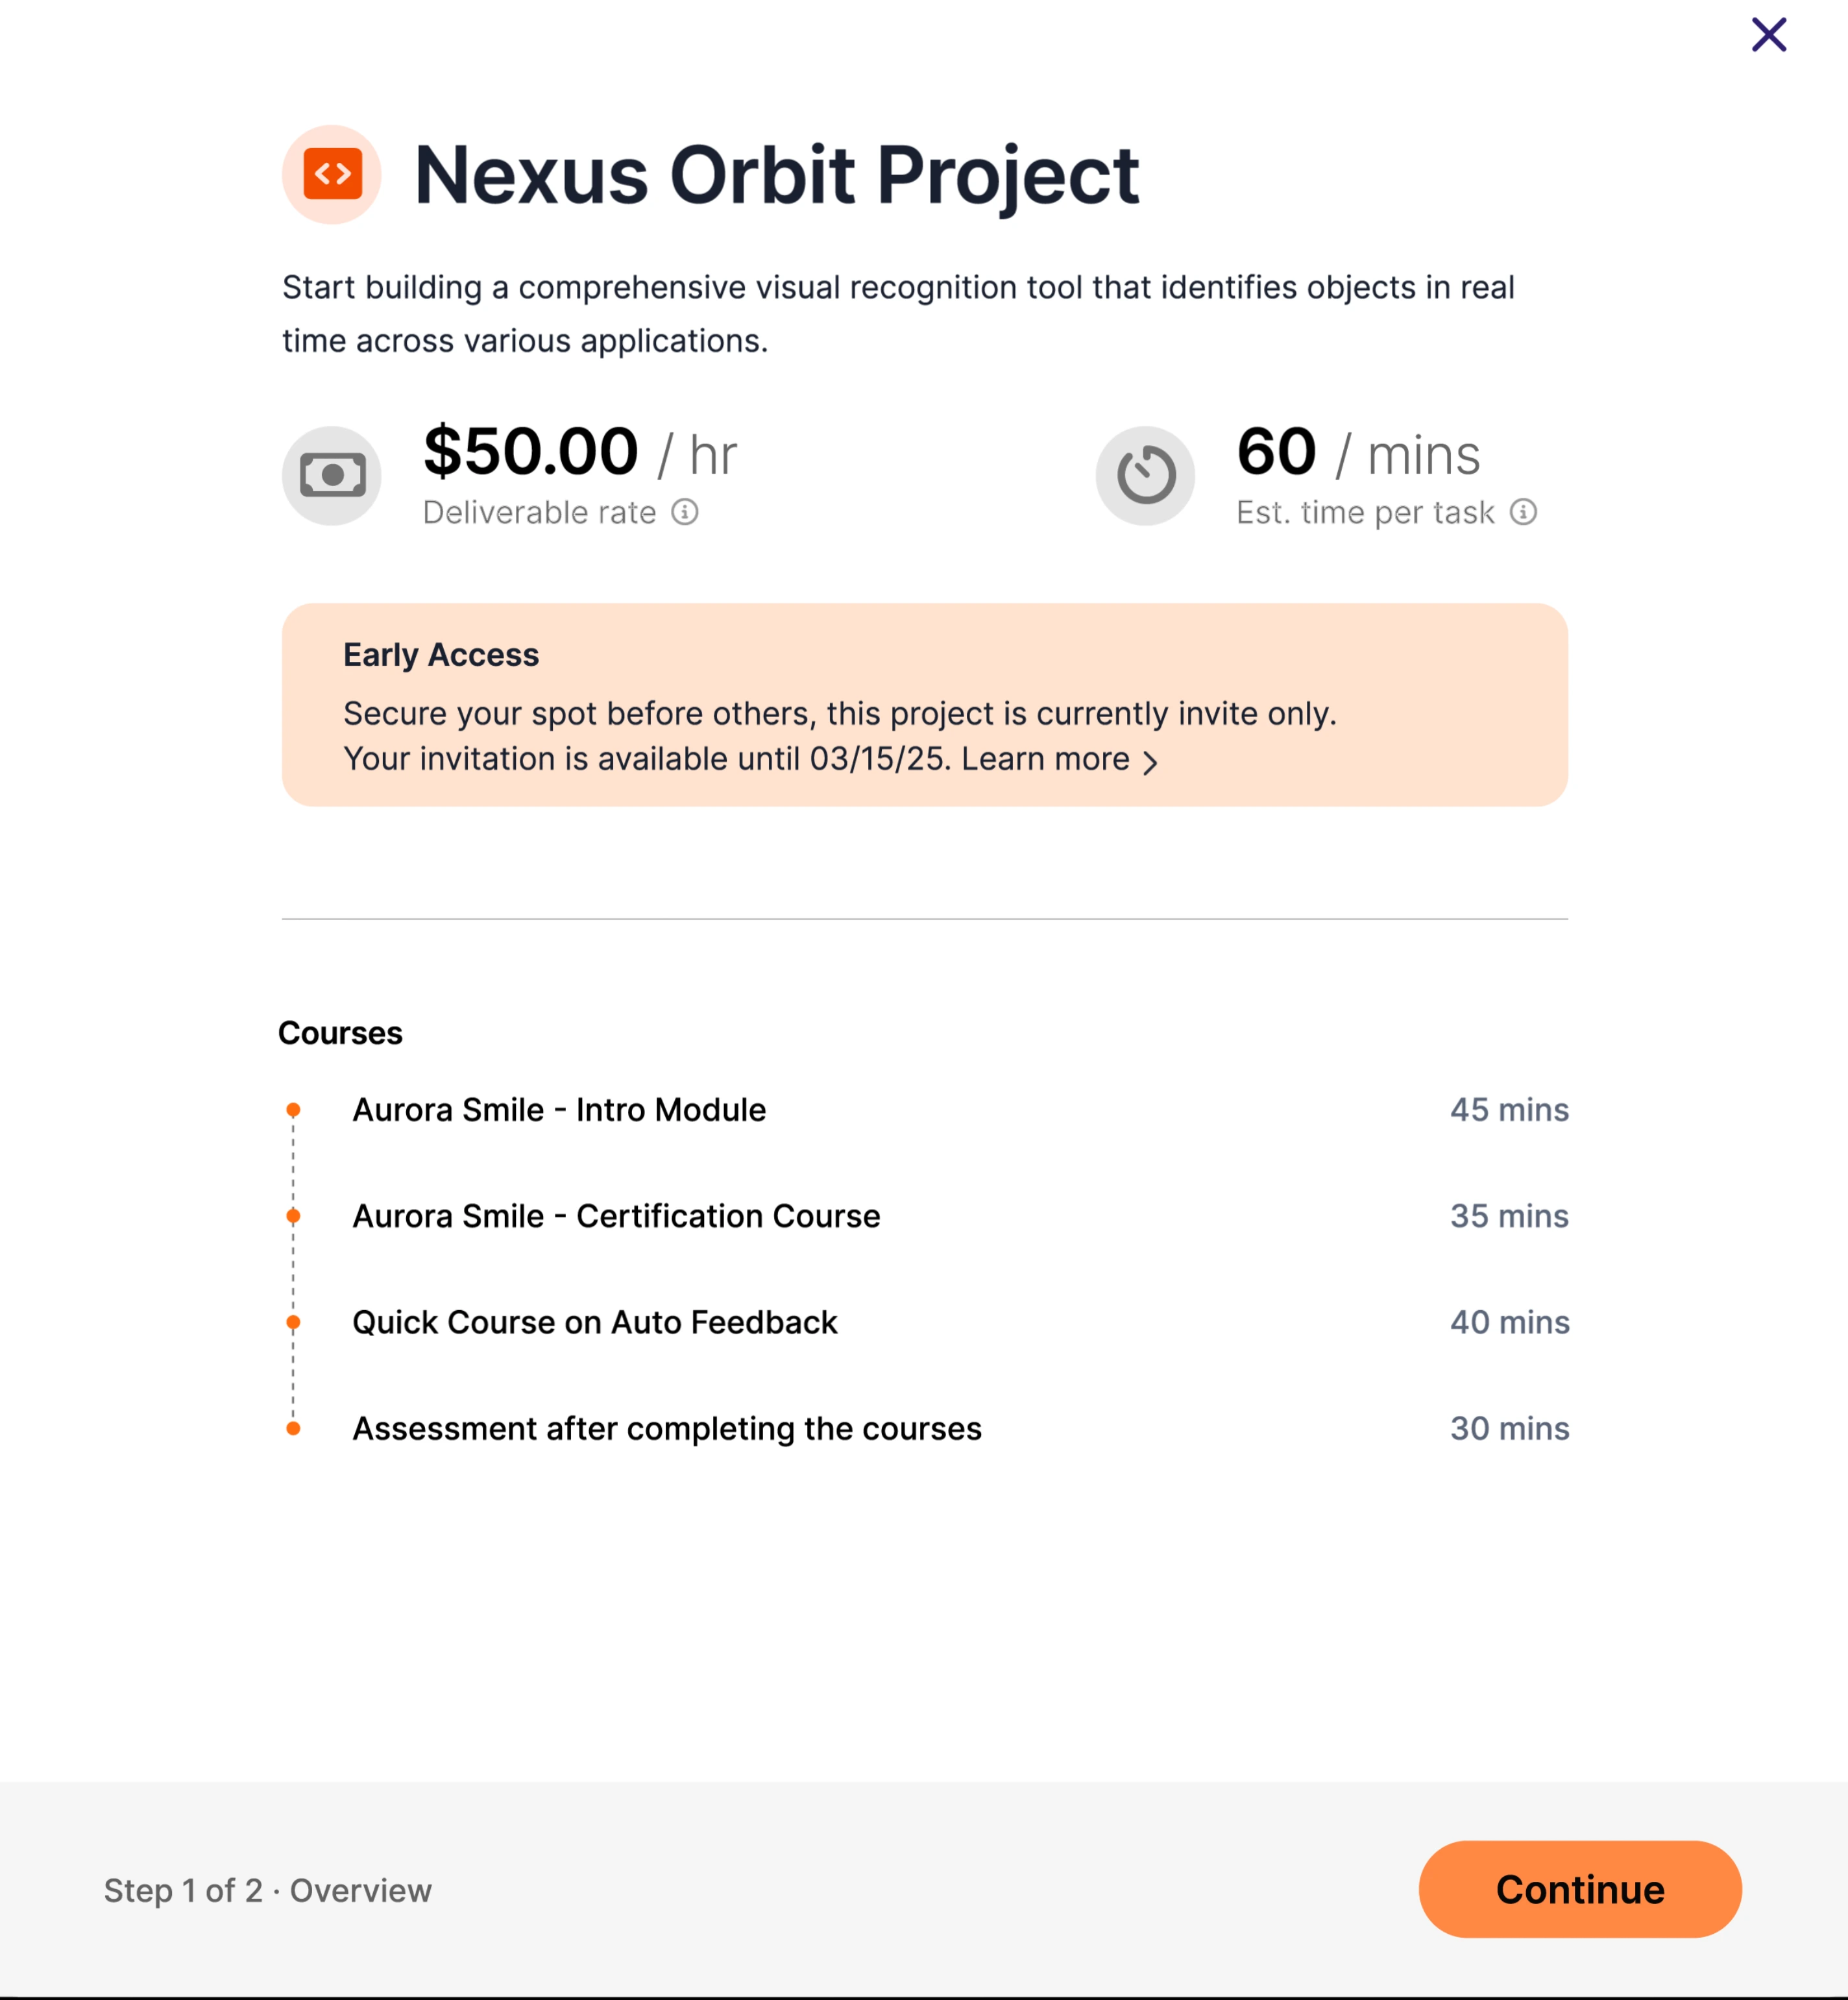
Task: Open the Learn more link
Action: [1045, 759]
